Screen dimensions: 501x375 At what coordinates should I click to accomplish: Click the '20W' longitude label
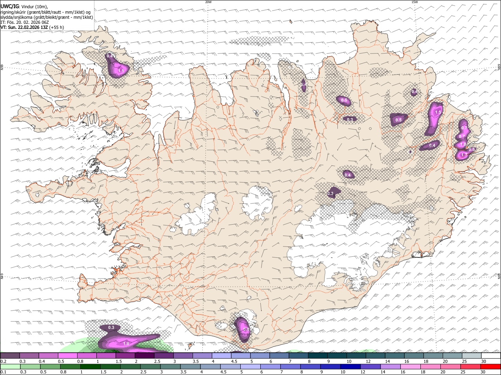click(208, 2)
